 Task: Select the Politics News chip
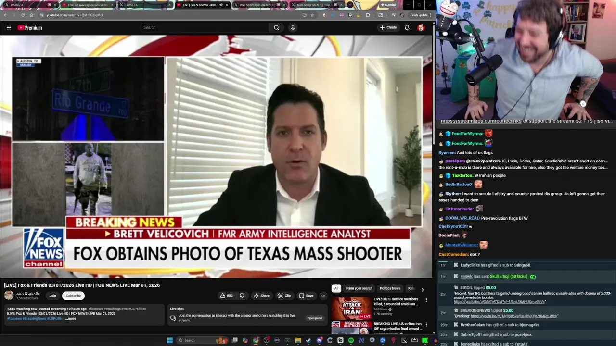(390, 288)
